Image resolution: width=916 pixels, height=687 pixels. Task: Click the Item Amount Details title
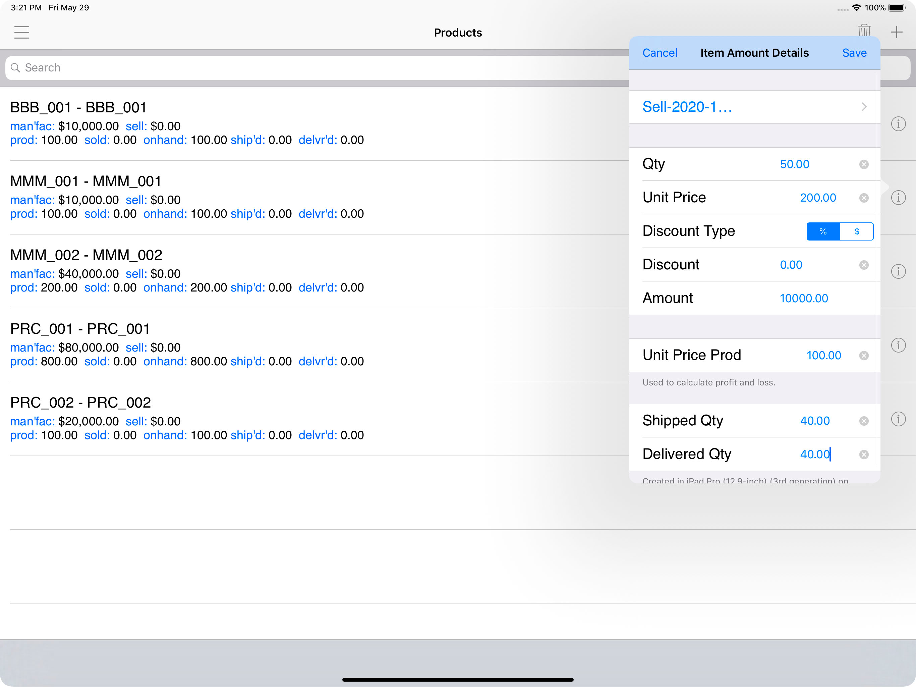tap(754, 53)
